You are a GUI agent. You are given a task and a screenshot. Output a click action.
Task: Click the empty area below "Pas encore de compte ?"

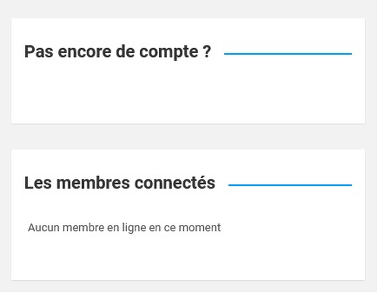[x=188, y=94]
